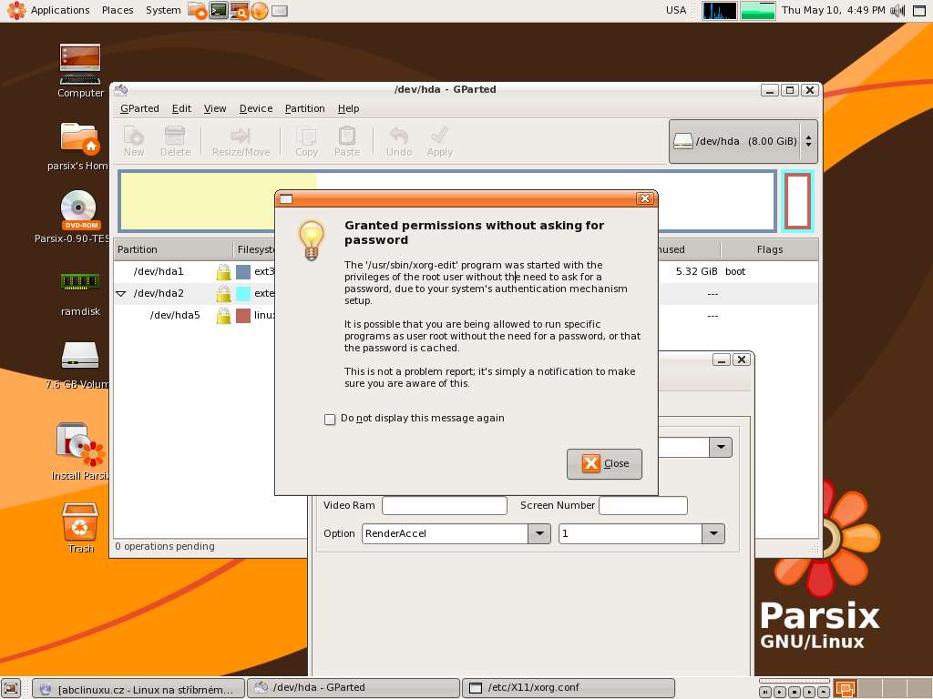Open parsix's Home folder icon on desktop

pyautogui.click(x=80, y=138)
